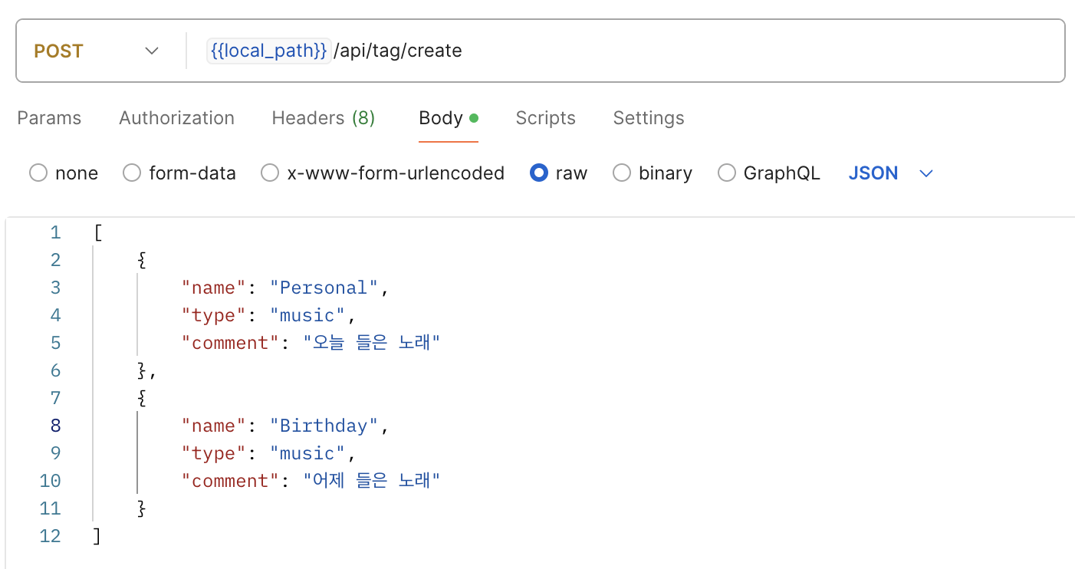Click the local_path variable in URL

tap(268, 51)
